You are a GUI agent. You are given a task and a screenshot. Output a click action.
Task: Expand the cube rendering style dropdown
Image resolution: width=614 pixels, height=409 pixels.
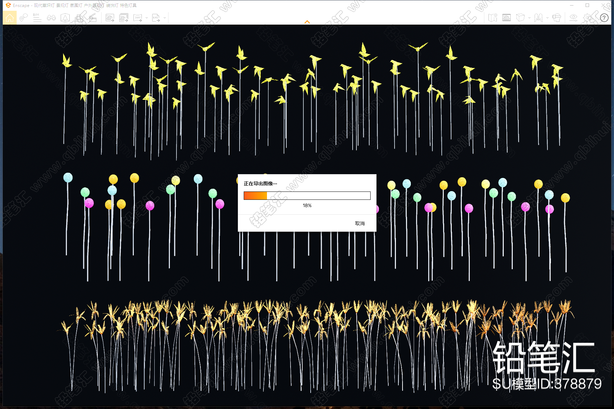[529, 18]
